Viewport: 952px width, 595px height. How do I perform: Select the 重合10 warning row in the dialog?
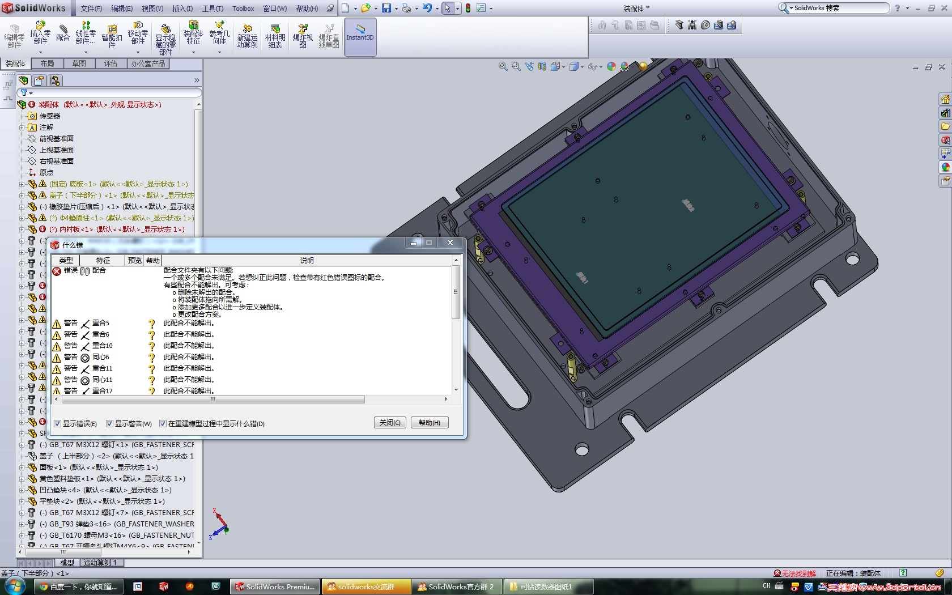[252, 346]
